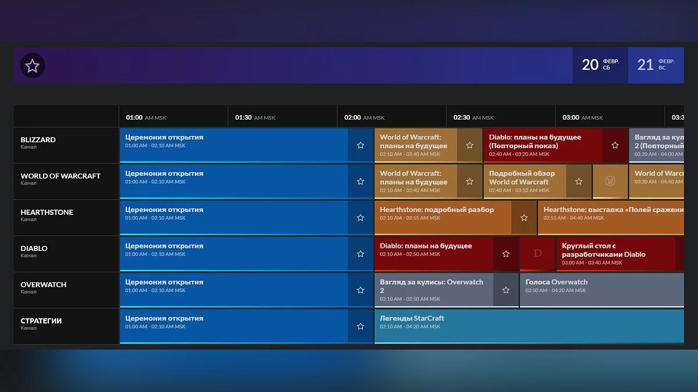Open Церемония открытия in the Diablo row
698x392 pixels.
tap(234, 254)
